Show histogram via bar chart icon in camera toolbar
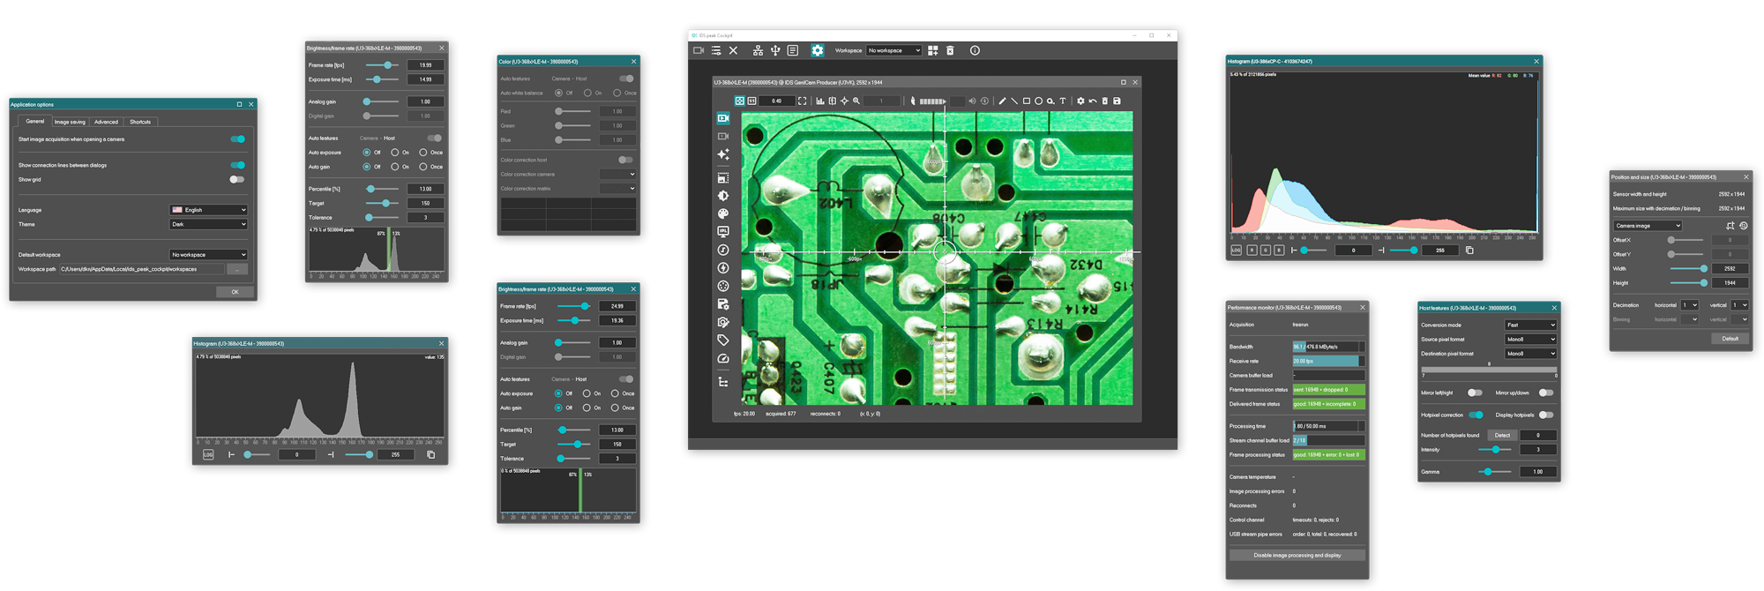 point(820,101)
